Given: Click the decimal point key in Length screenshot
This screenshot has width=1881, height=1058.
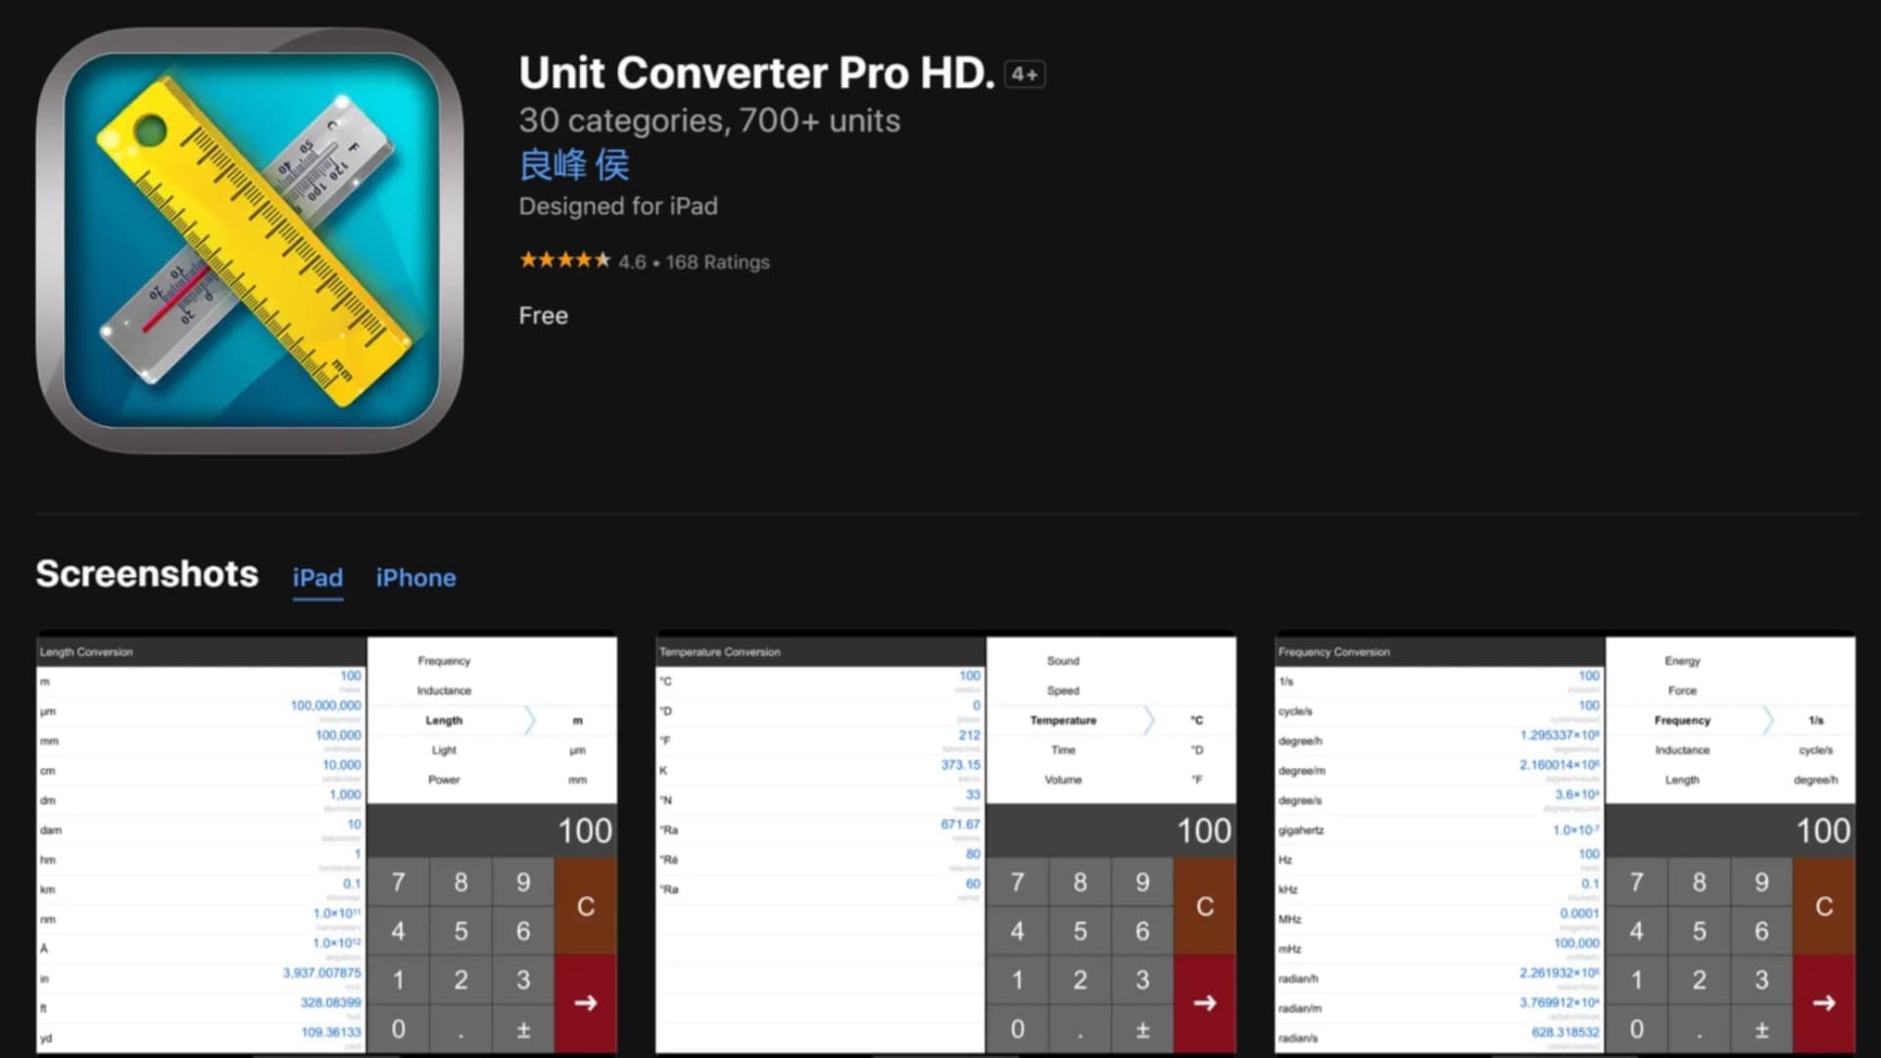Looking at the screenshot, I should point(460,1030).
